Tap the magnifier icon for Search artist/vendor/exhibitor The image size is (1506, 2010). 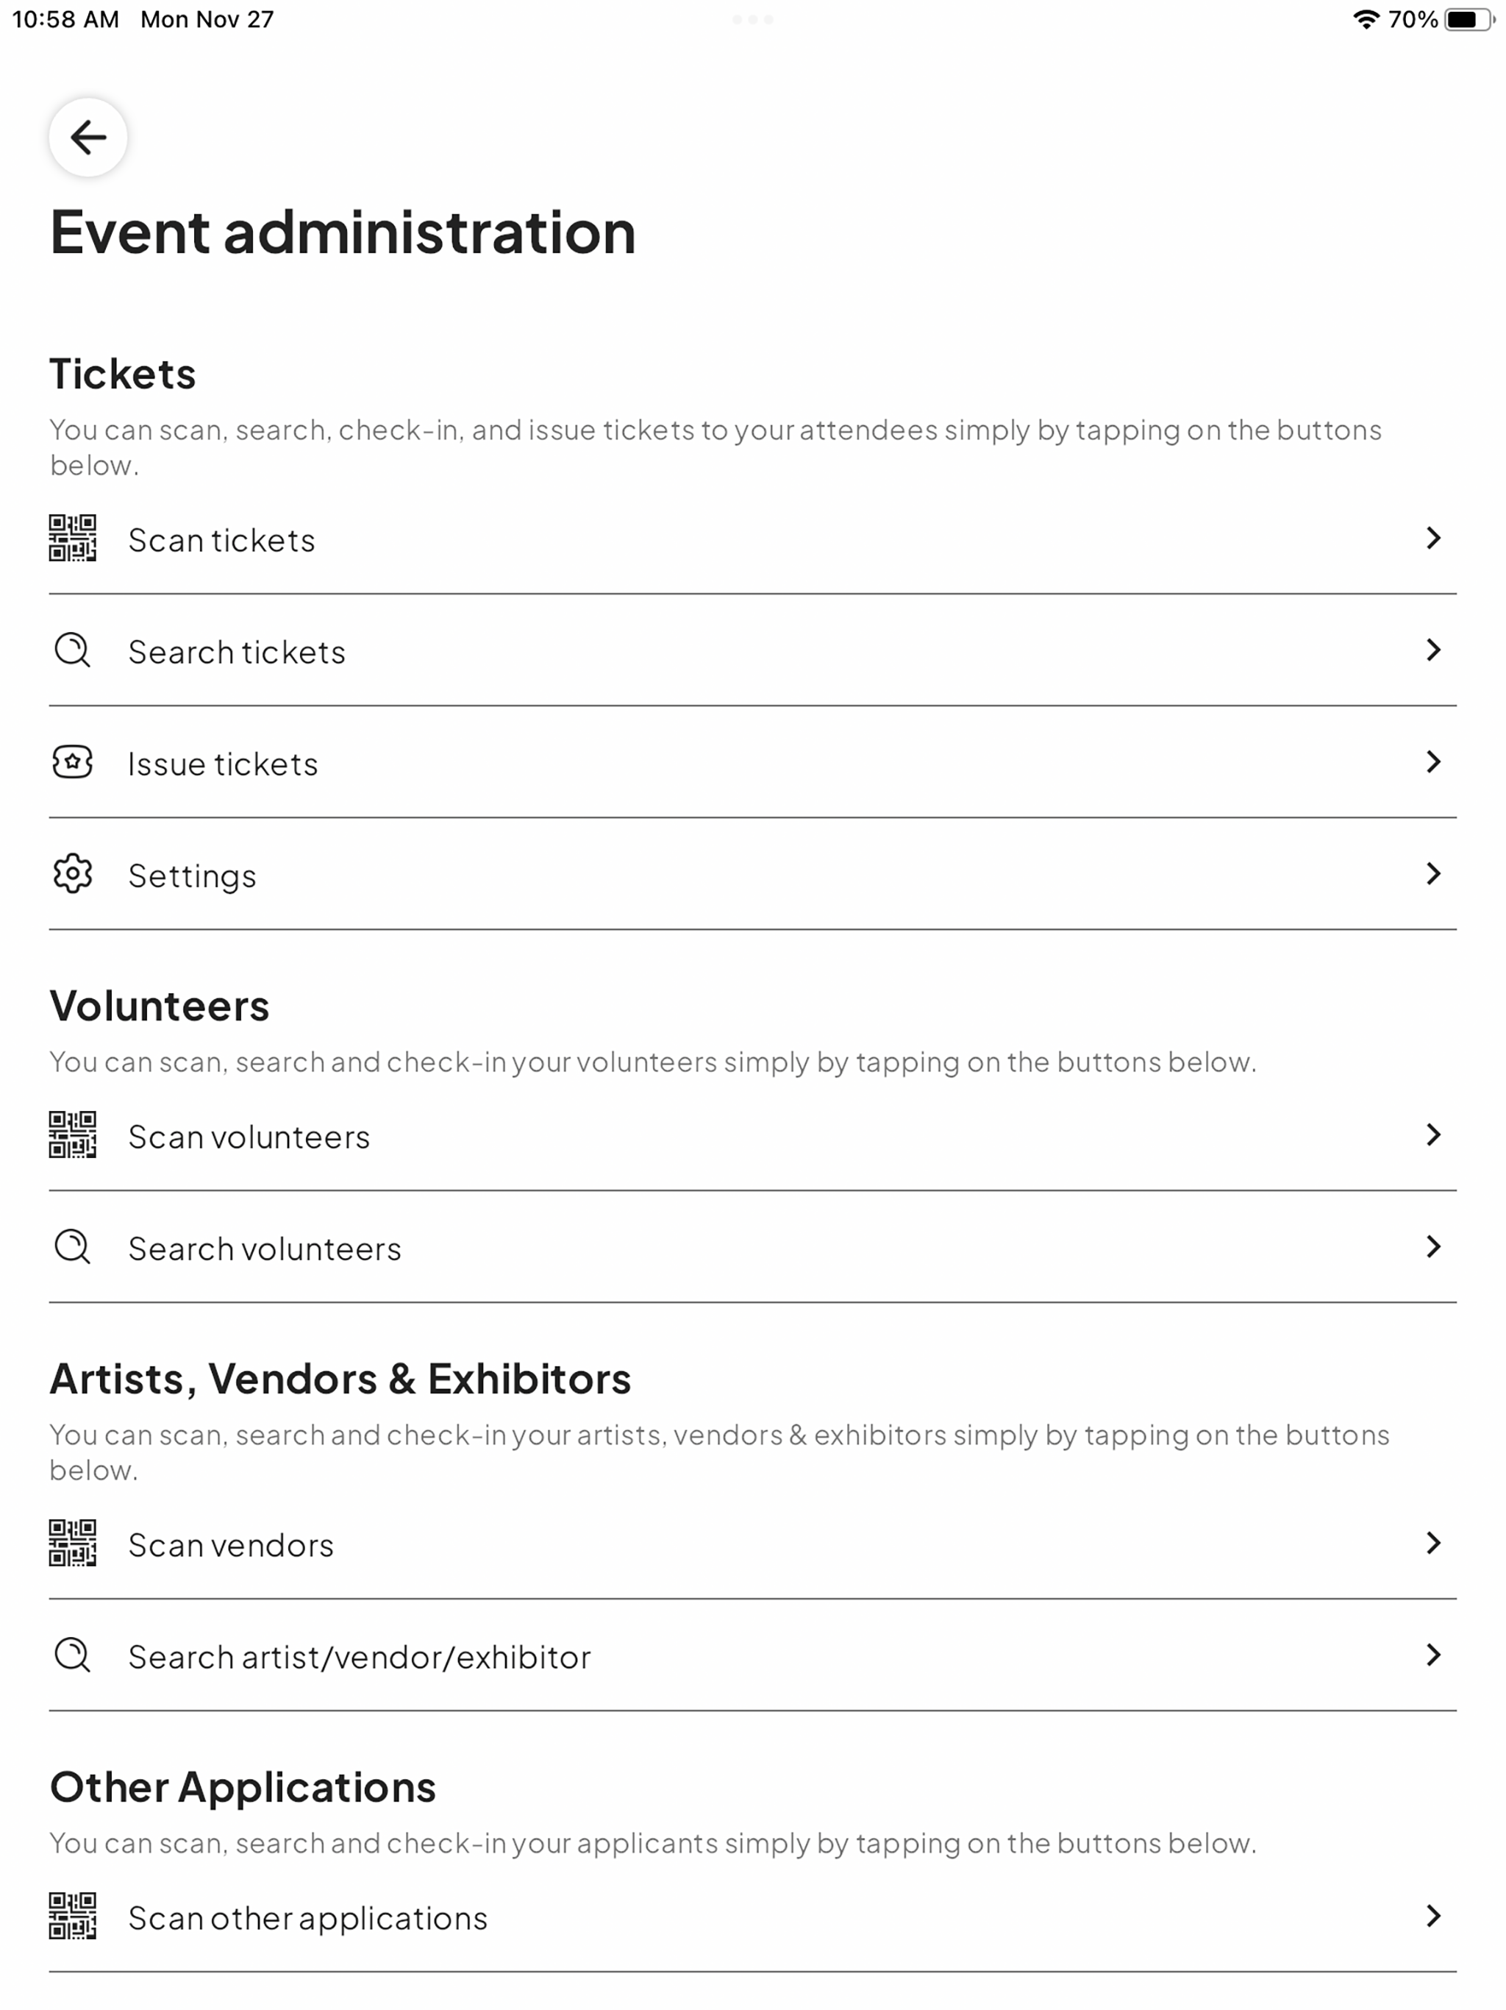pos(73,1655)
